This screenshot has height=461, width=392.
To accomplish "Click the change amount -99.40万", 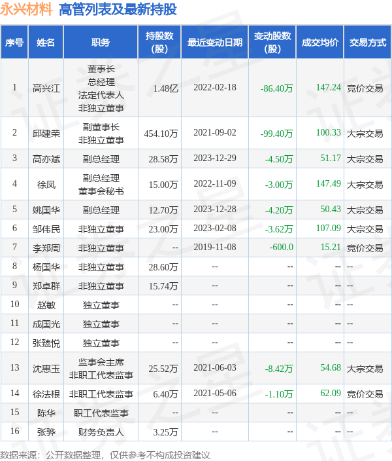I will (x=277, y=134).
